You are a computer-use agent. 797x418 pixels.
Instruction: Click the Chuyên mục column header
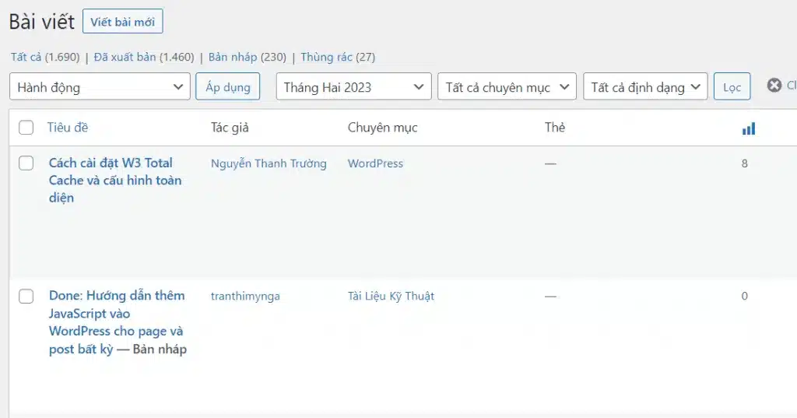click(x=382, y=127)
